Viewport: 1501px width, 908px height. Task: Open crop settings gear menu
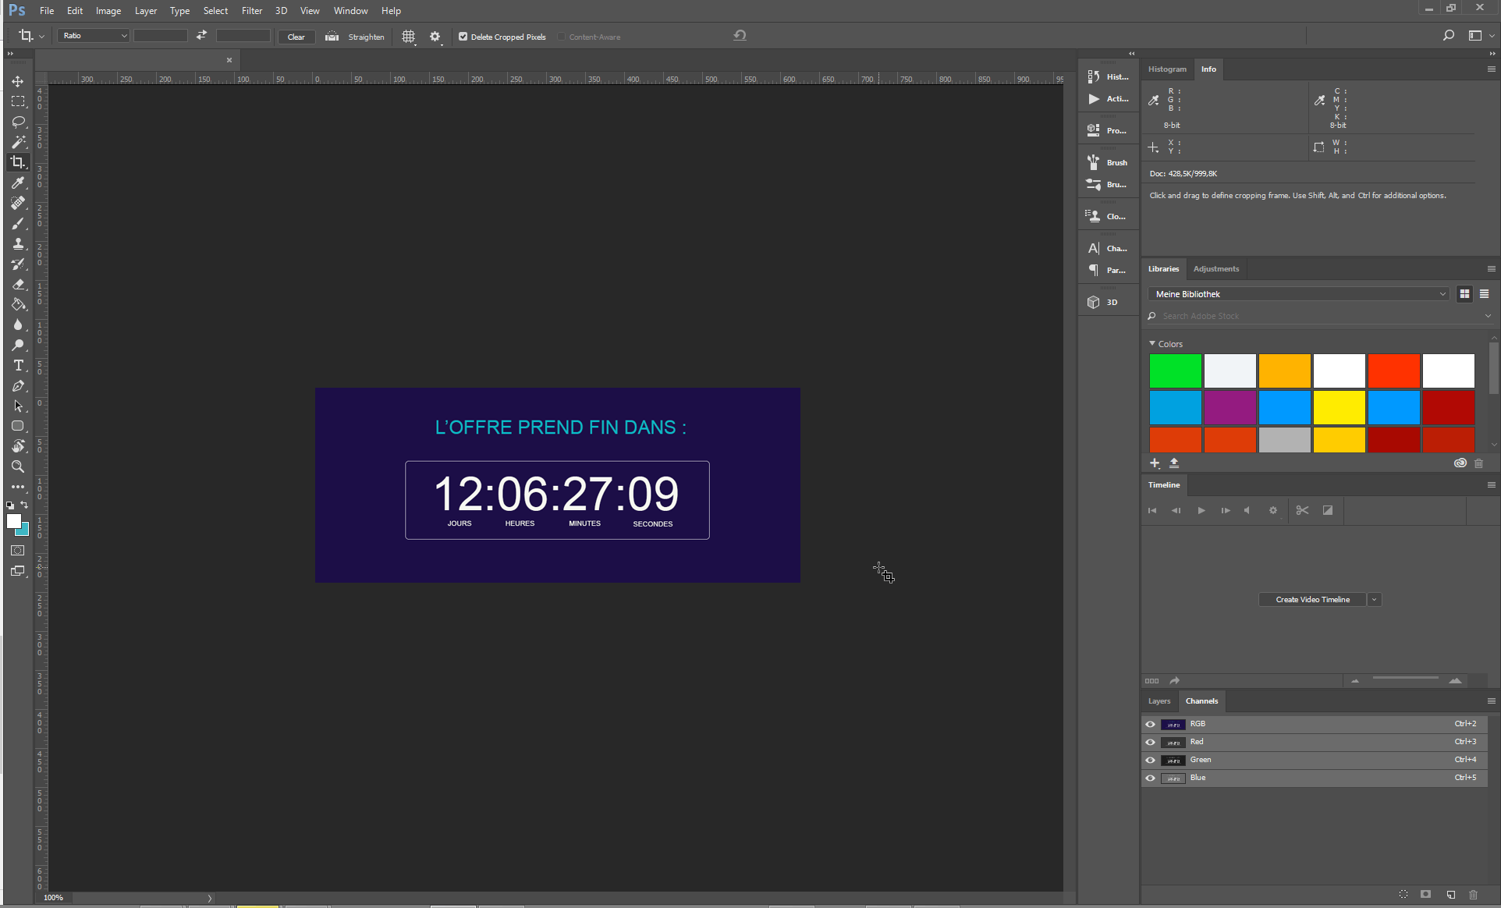click(x=435, y=37)
